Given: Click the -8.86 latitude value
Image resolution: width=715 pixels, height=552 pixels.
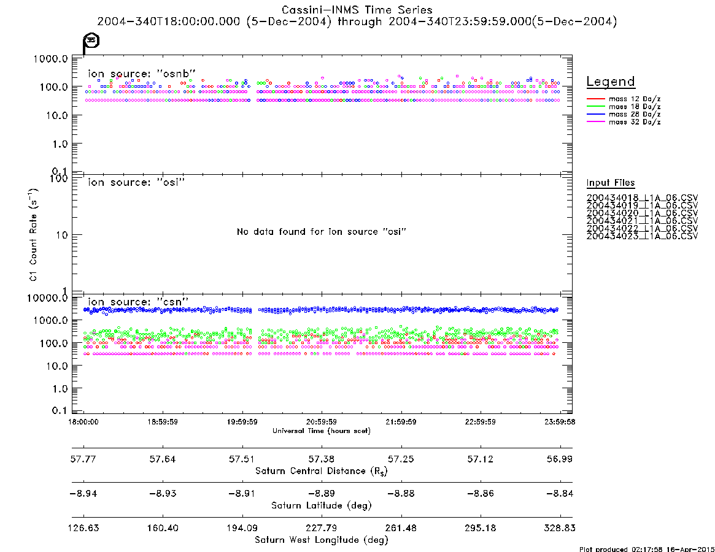Looking at the screenshot, I should [x=480, y=494].
